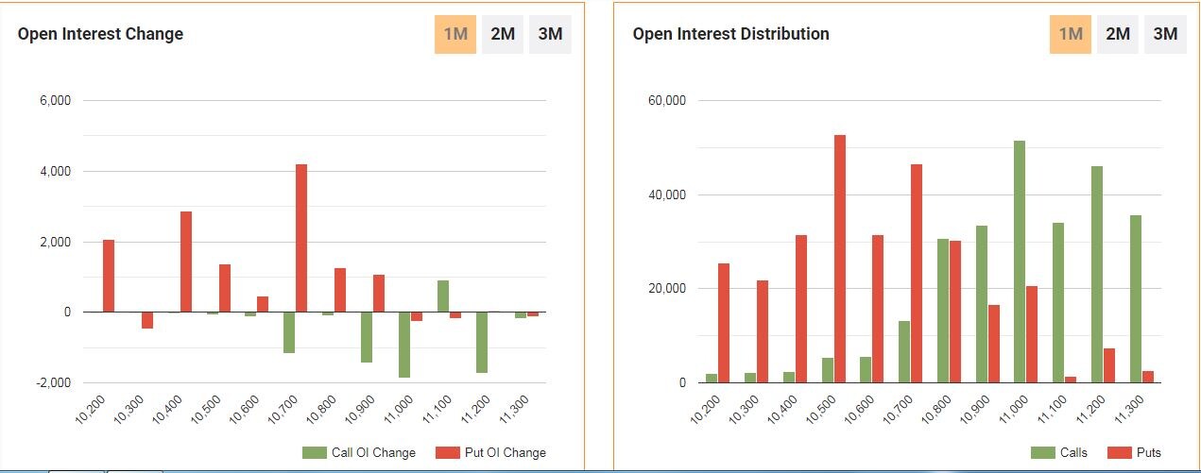The width and height of the screenshot is (1201, 473).
Task: Switch Open Interest Change to 2M
Action: coord(503,35)
